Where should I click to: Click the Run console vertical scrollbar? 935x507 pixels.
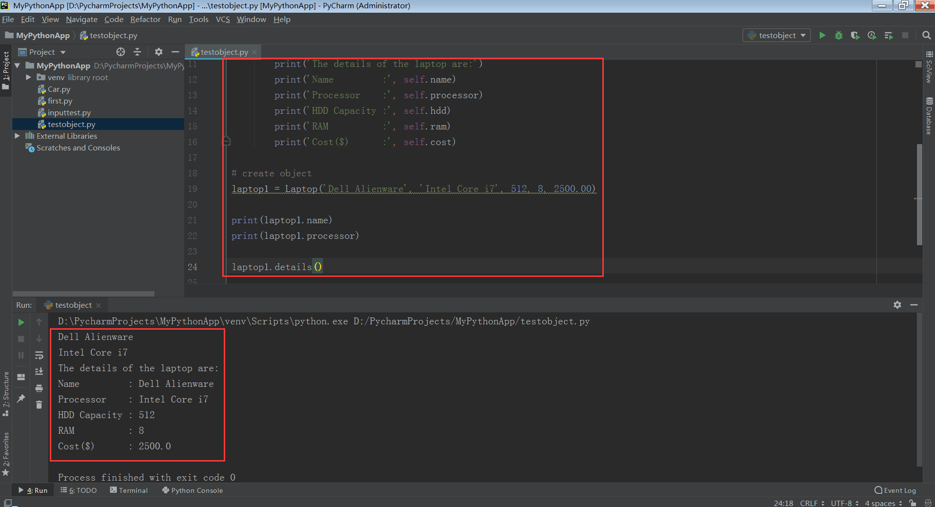click(919, 390)
